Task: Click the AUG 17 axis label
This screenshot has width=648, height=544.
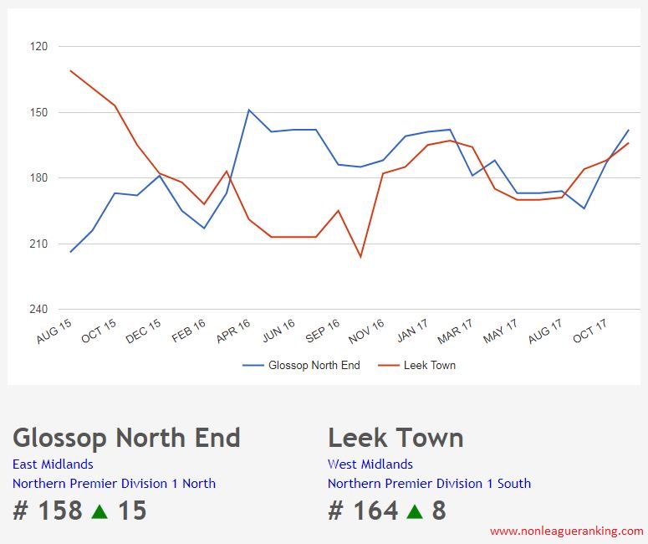Action: tap(545, 331)
